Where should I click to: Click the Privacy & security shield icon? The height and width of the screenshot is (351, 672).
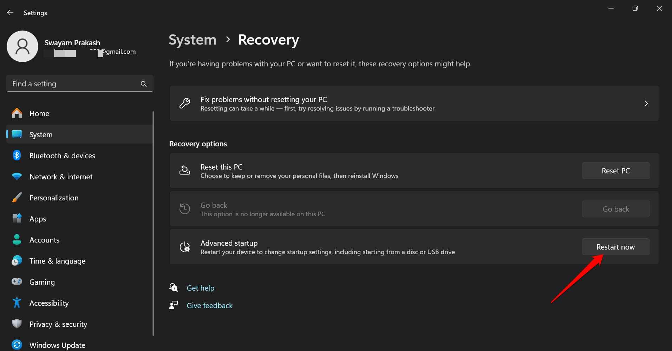(x=17, y=324)
